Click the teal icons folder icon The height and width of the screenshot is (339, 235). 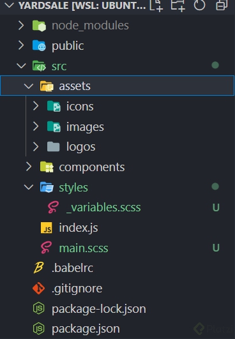[x=54, y=106]
